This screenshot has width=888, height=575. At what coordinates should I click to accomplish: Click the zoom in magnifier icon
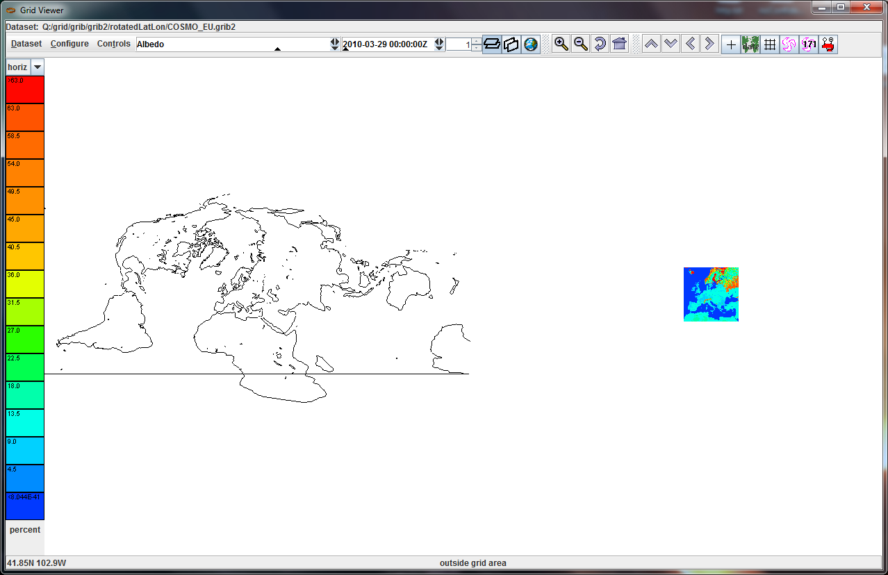coord(561,44)
